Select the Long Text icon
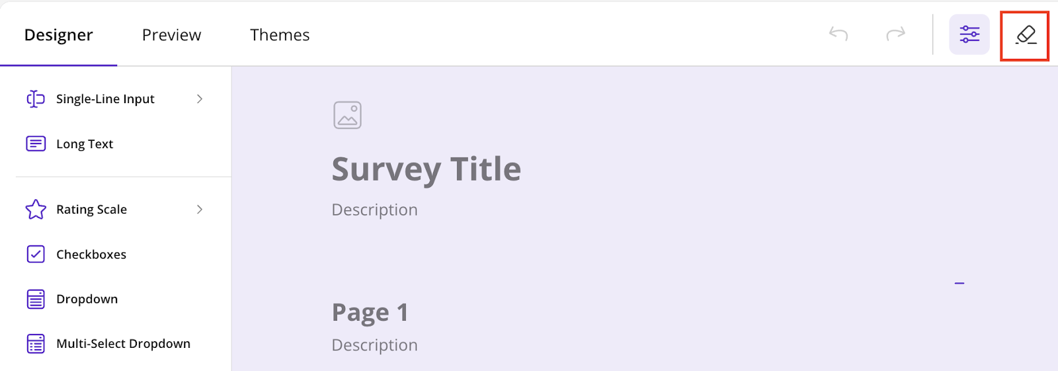Screen dimensions: 1058x371 click(36, 144)
